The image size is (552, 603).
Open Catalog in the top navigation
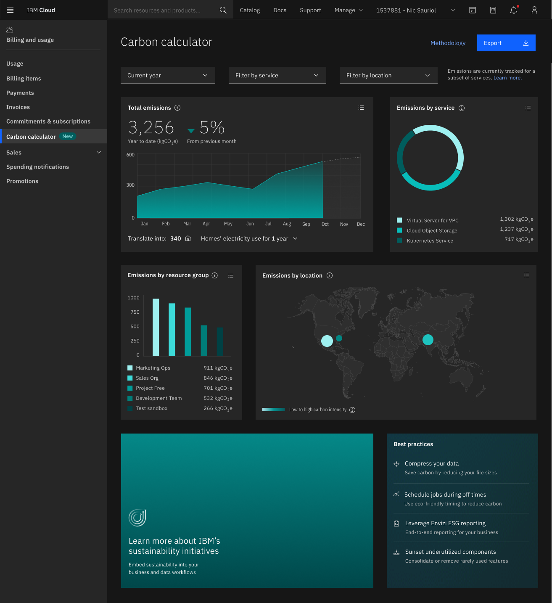coord(250,10)
